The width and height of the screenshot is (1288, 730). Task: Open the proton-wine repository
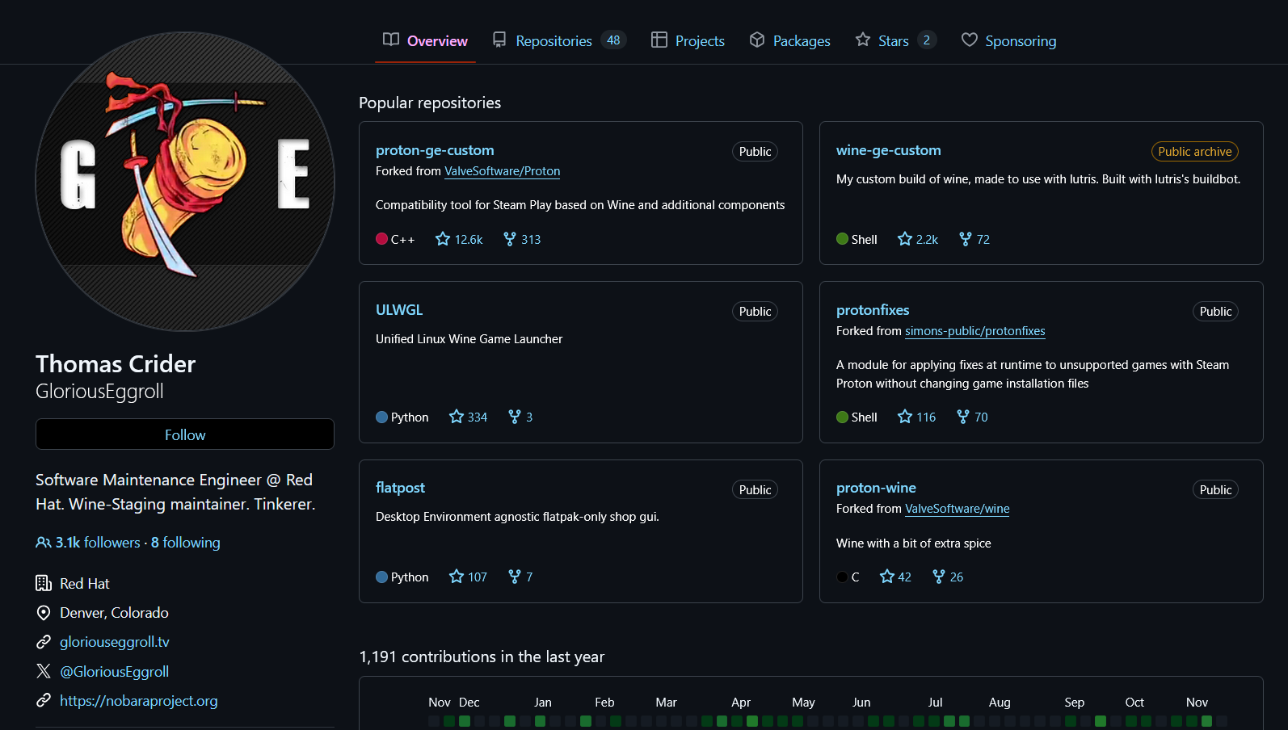[x=876, y=488]
